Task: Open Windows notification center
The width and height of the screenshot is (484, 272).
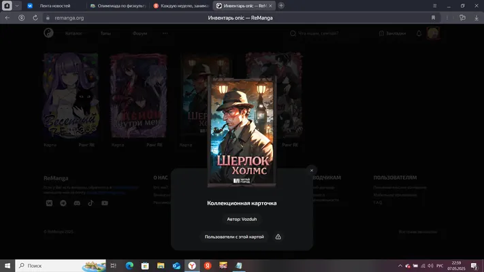Action: pos(474,266)
